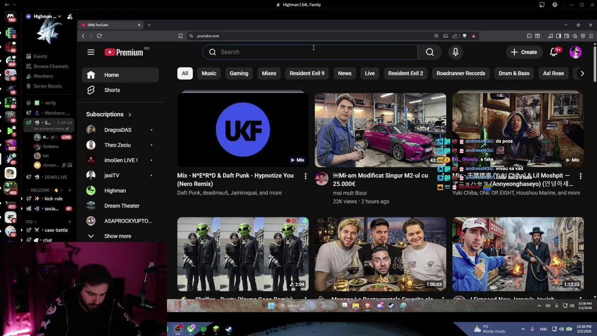
Task: Open the Brave Wallet icon
Action: click(566, 36)
